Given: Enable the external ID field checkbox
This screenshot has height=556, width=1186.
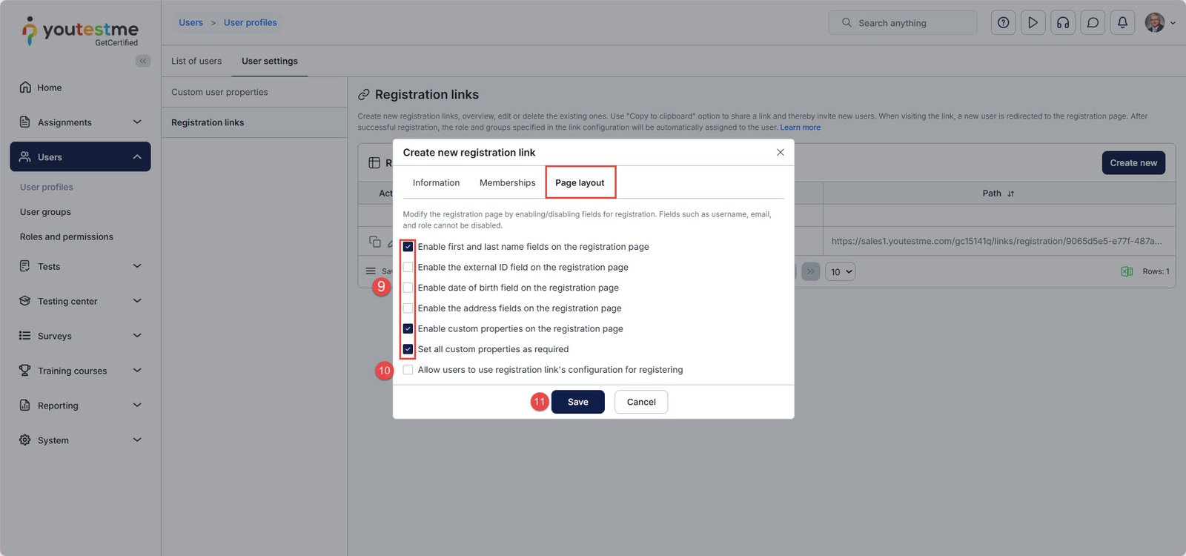Looking at the screenshot, I should click(408, 267).
